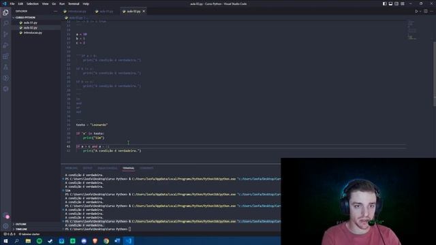Open Windows taskbar search magnifier
Image resolution: width=436 pixels, height=245 pixels.
pyautogui.click(x=16, y=241)
